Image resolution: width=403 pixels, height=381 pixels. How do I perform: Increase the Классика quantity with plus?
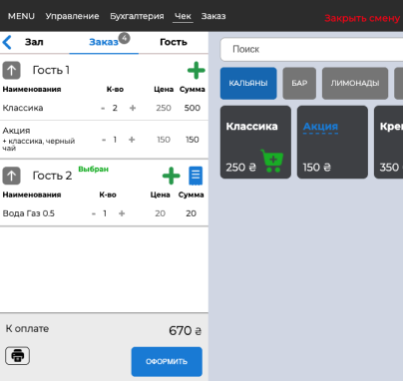[133, 108]
